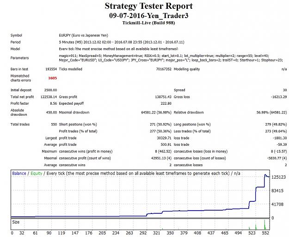The width and height of the screenshot is (289, 237).
Task: Click long positions value 279 (49.82%)
Action: coord(276,125)
